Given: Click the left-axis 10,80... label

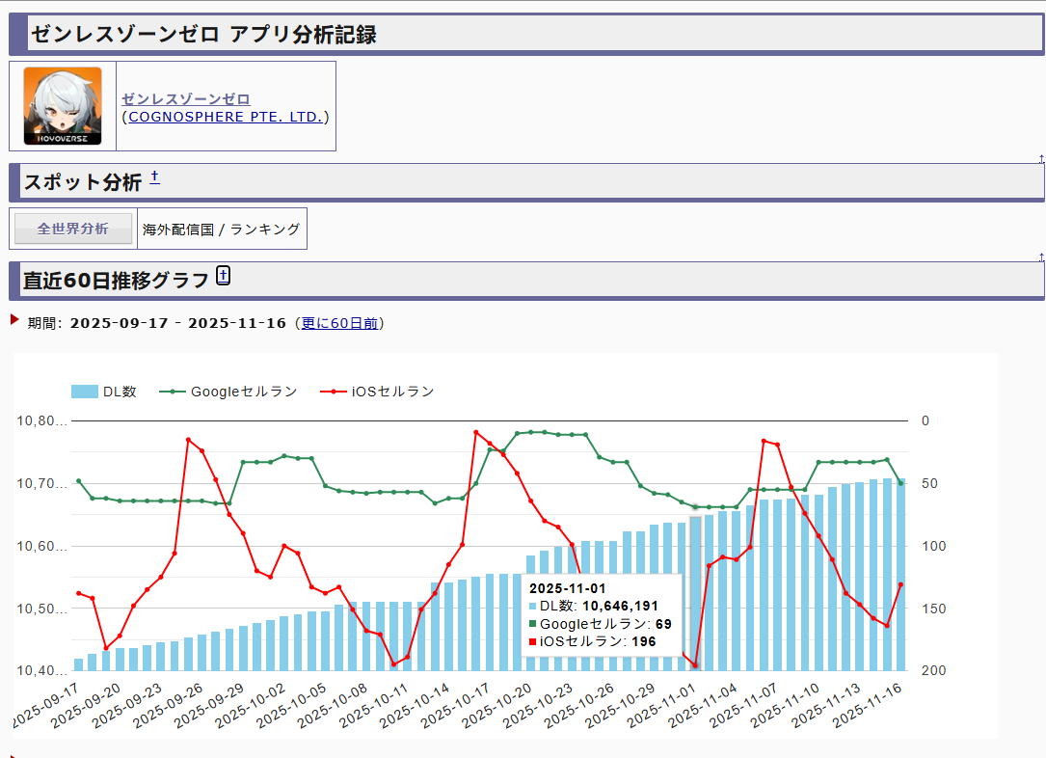Looking at the screenshot, I should coord(42,421).
